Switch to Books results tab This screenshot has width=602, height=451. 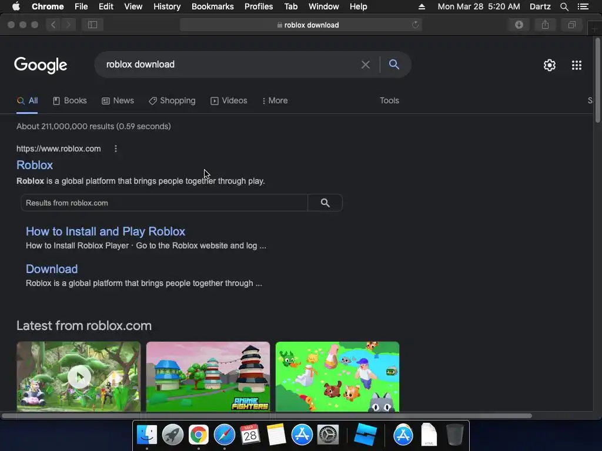70,101
